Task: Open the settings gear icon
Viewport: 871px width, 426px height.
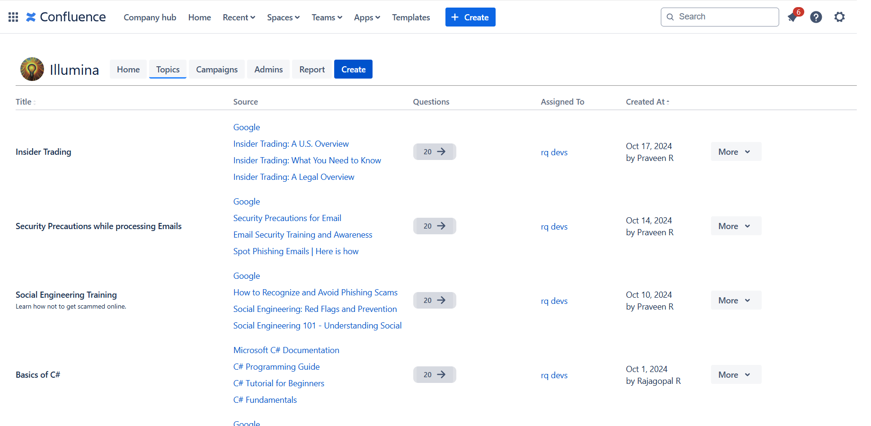Action: coord(839,18)
